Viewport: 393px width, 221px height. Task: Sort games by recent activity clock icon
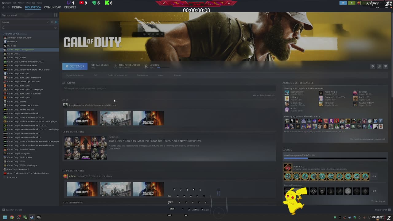[x=52, y=22]
